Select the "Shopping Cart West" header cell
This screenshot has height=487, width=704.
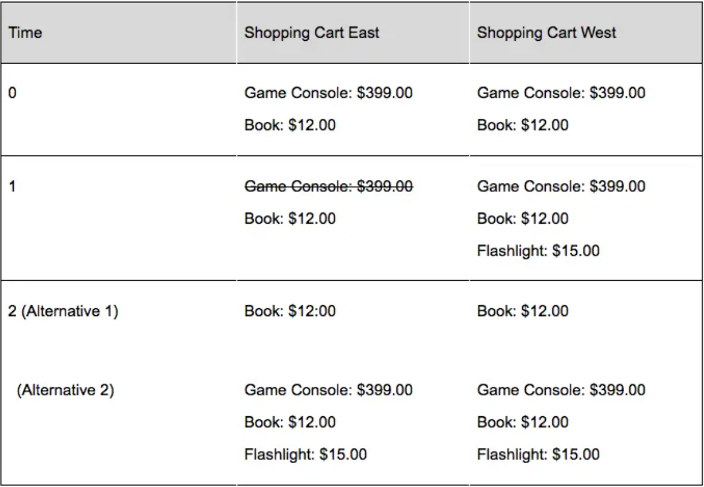(x=546, y=32)
